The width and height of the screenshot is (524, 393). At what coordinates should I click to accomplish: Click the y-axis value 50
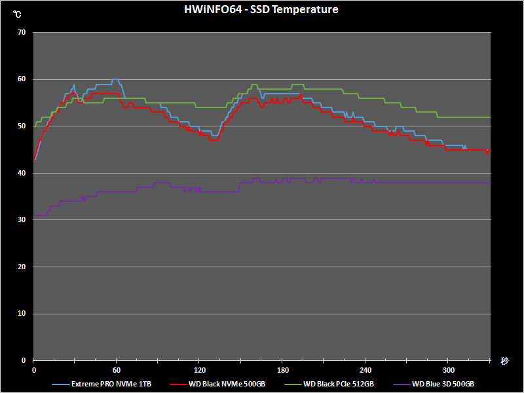click(x=22, y=126)
